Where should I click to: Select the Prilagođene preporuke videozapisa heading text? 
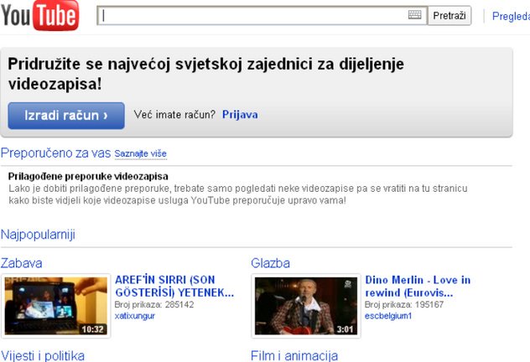click(x=88, y=176)
